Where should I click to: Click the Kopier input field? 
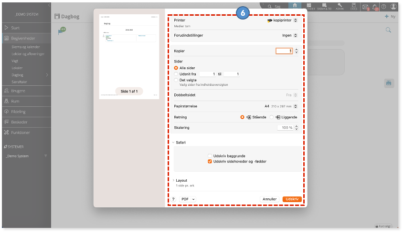click(284, 51)
